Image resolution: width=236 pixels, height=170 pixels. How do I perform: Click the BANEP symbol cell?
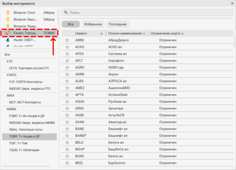click(81, 136)
